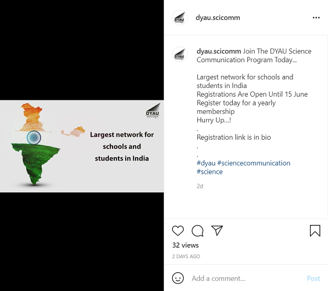Click the Post comment button
The image size is (328, 291).
point(313,278)
